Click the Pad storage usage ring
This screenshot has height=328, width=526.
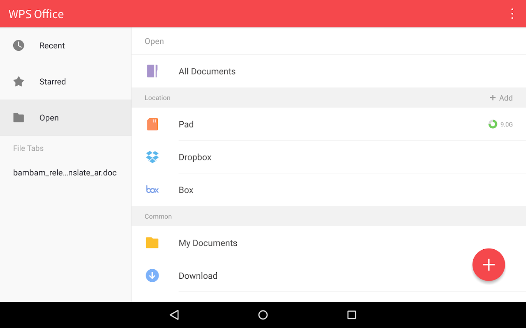pyautogui.click(x=493, y=124)
